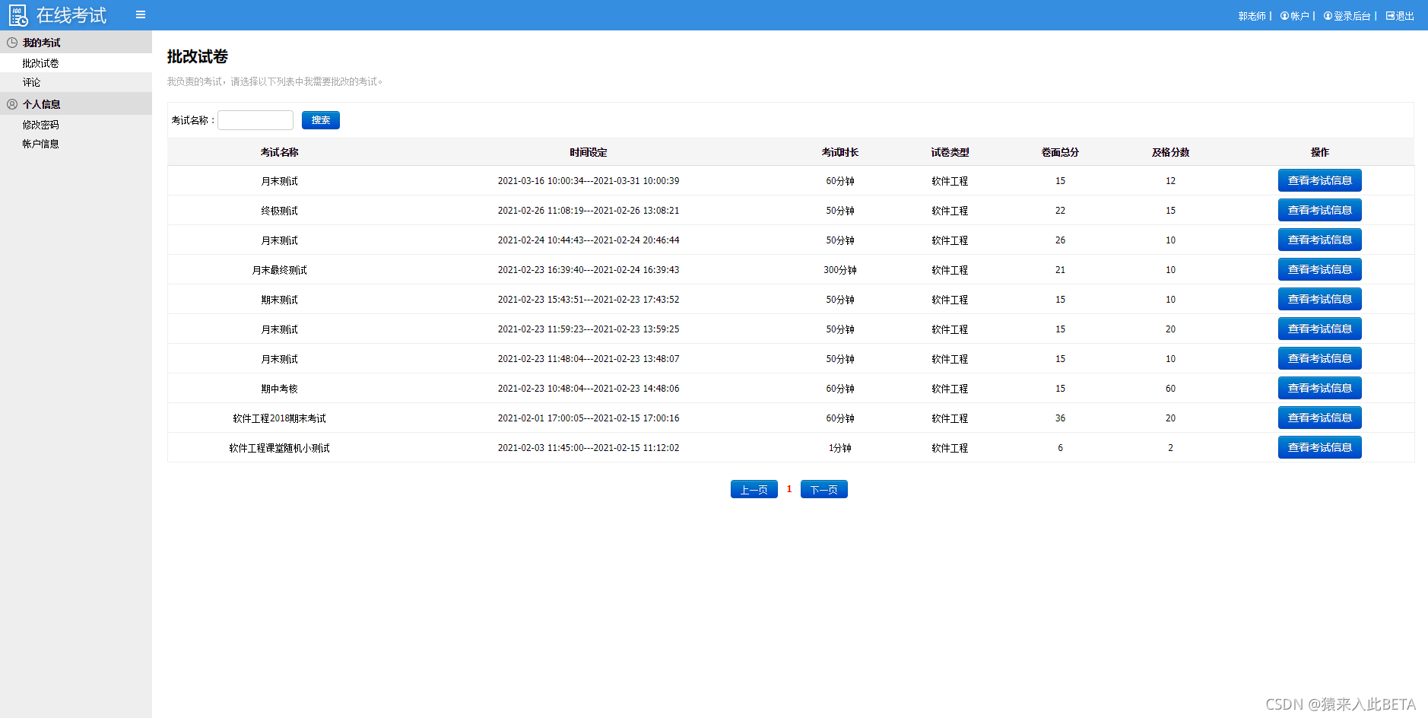View exam info for 11:48:04 月末测试
The image size is (1428, 718).
[1320, 358]
